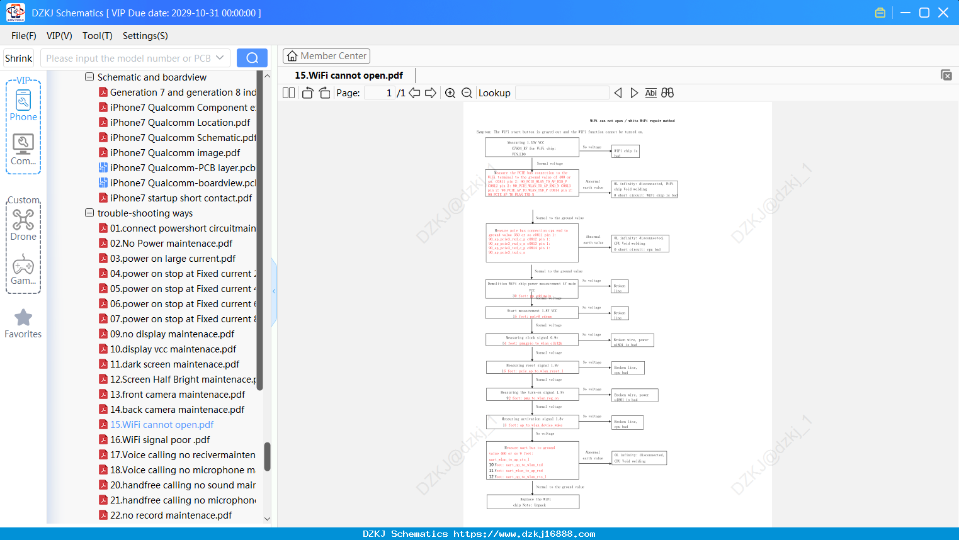This screenshot has height=540, width=959.
Task: Open the Phone repair category
Action: [23, 104]
